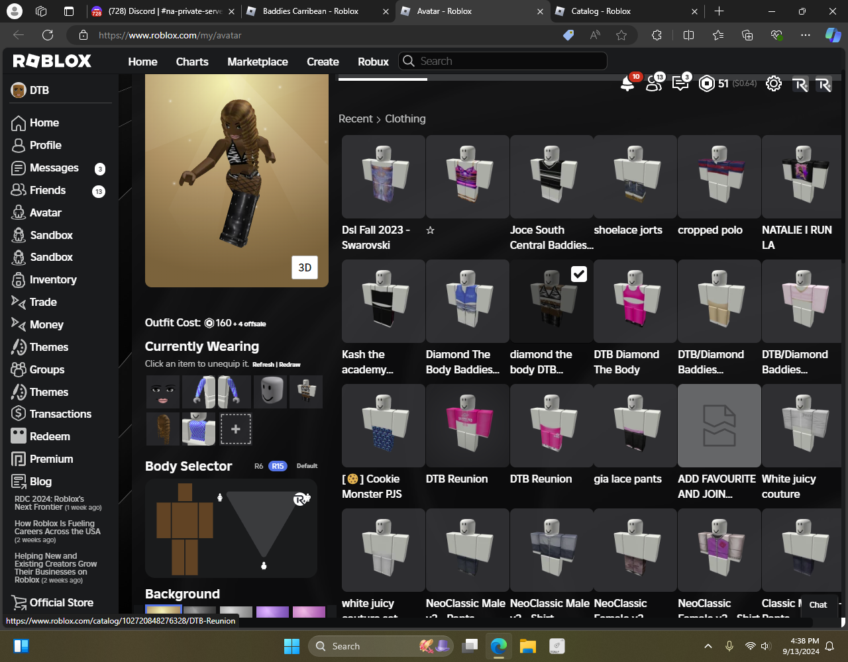Open Charts in the top navigation
The image size is (848, 662).
pyautogui.click(x=192, y=62)
